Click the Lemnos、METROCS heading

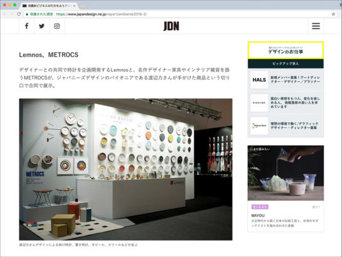pos(49,55)
